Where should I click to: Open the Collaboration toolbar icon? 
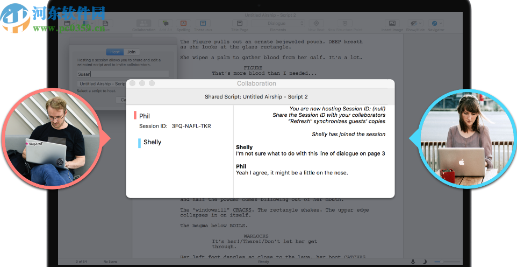(x=143, y=24)
